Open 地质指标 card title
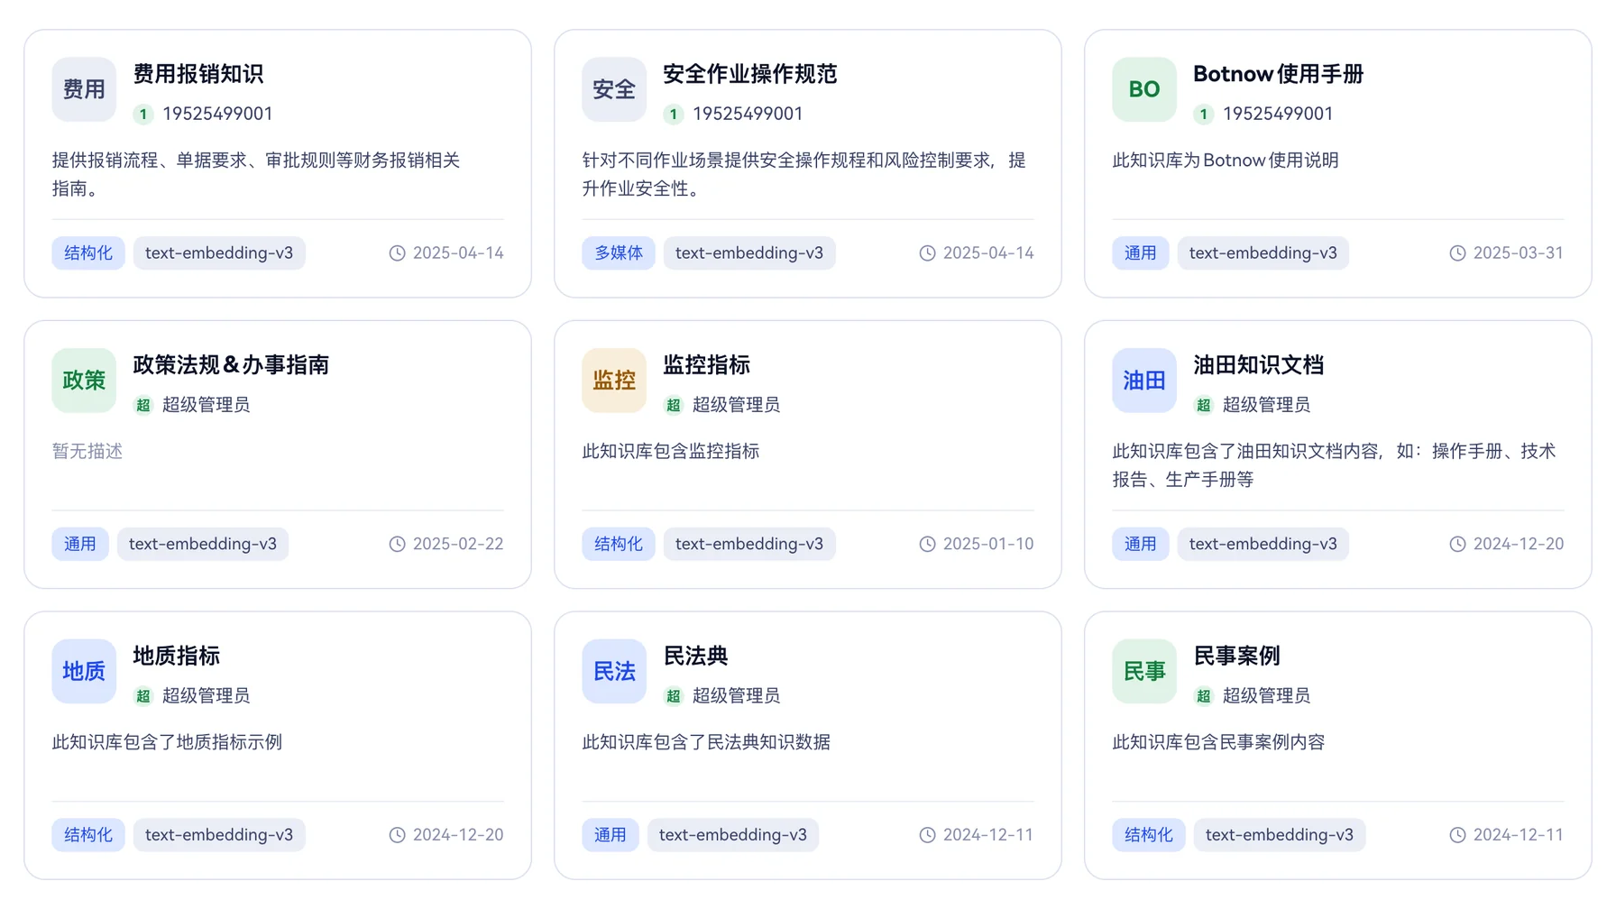 click(x=177, y=656)
